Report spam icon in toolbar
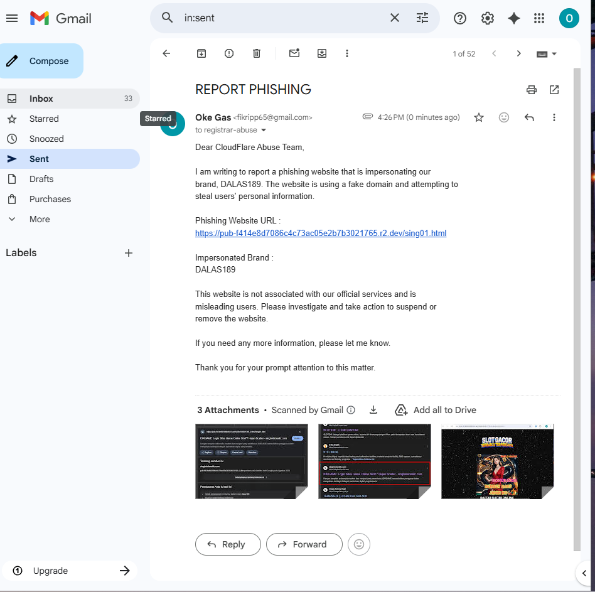 tap(229, 53)
